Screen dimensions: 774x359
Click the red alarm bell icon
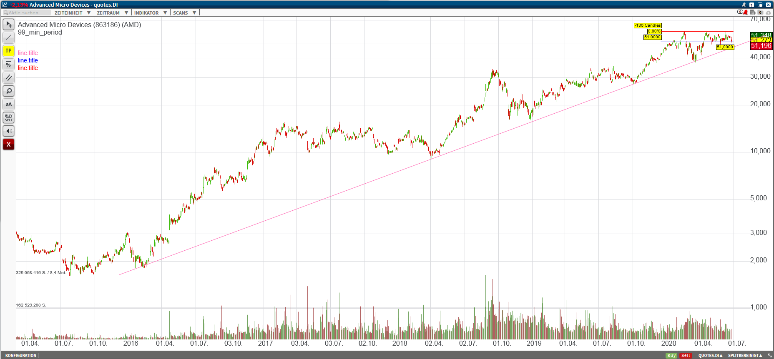[746, 12]
